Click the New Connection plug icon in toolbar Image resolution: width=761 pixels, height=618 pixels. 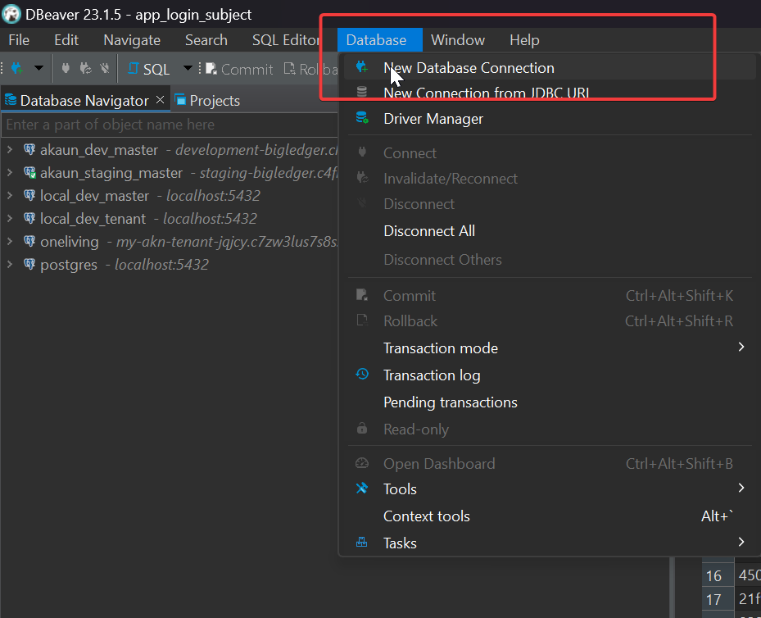click(x=16, y=69)
